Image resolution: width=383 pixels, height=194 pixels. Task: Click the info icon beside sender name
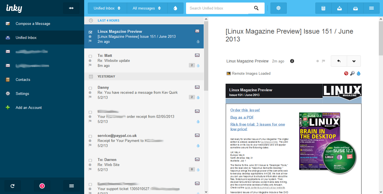click(x=292, y=61)
